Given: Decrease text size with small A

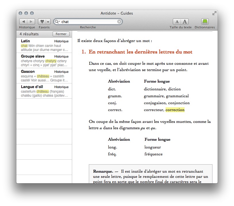Looking at the screenshot, I should pyautogui.click(x=177, y=22).
